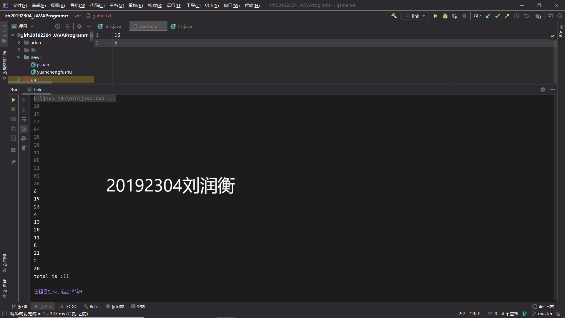
Task: Click the 2:2 cursor position indicator
Action: coord(461,314)
